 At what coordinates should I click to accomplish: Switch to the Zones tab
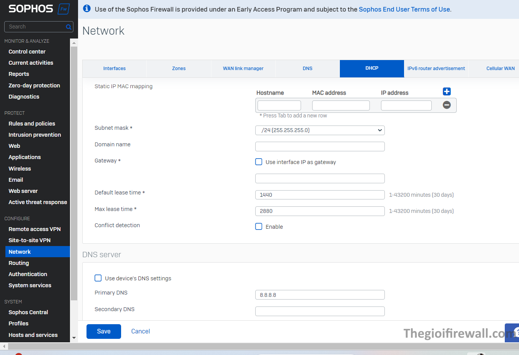[179, 69]
